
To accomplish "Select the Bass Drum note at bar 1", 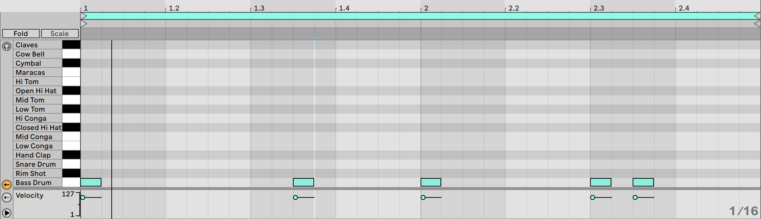I will pyautogui.click(x=91, y=182).
